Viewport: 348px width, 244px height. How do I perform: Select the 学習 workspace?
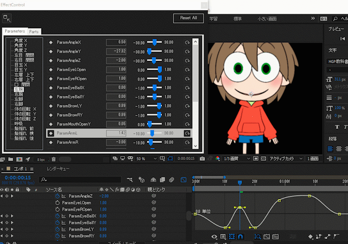point(214,19)
